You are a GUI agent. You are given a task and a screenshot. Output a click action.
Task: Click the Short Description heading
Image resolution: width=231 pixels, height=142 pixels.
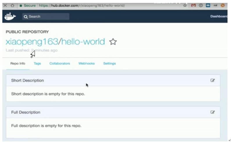tap(28, 80)
